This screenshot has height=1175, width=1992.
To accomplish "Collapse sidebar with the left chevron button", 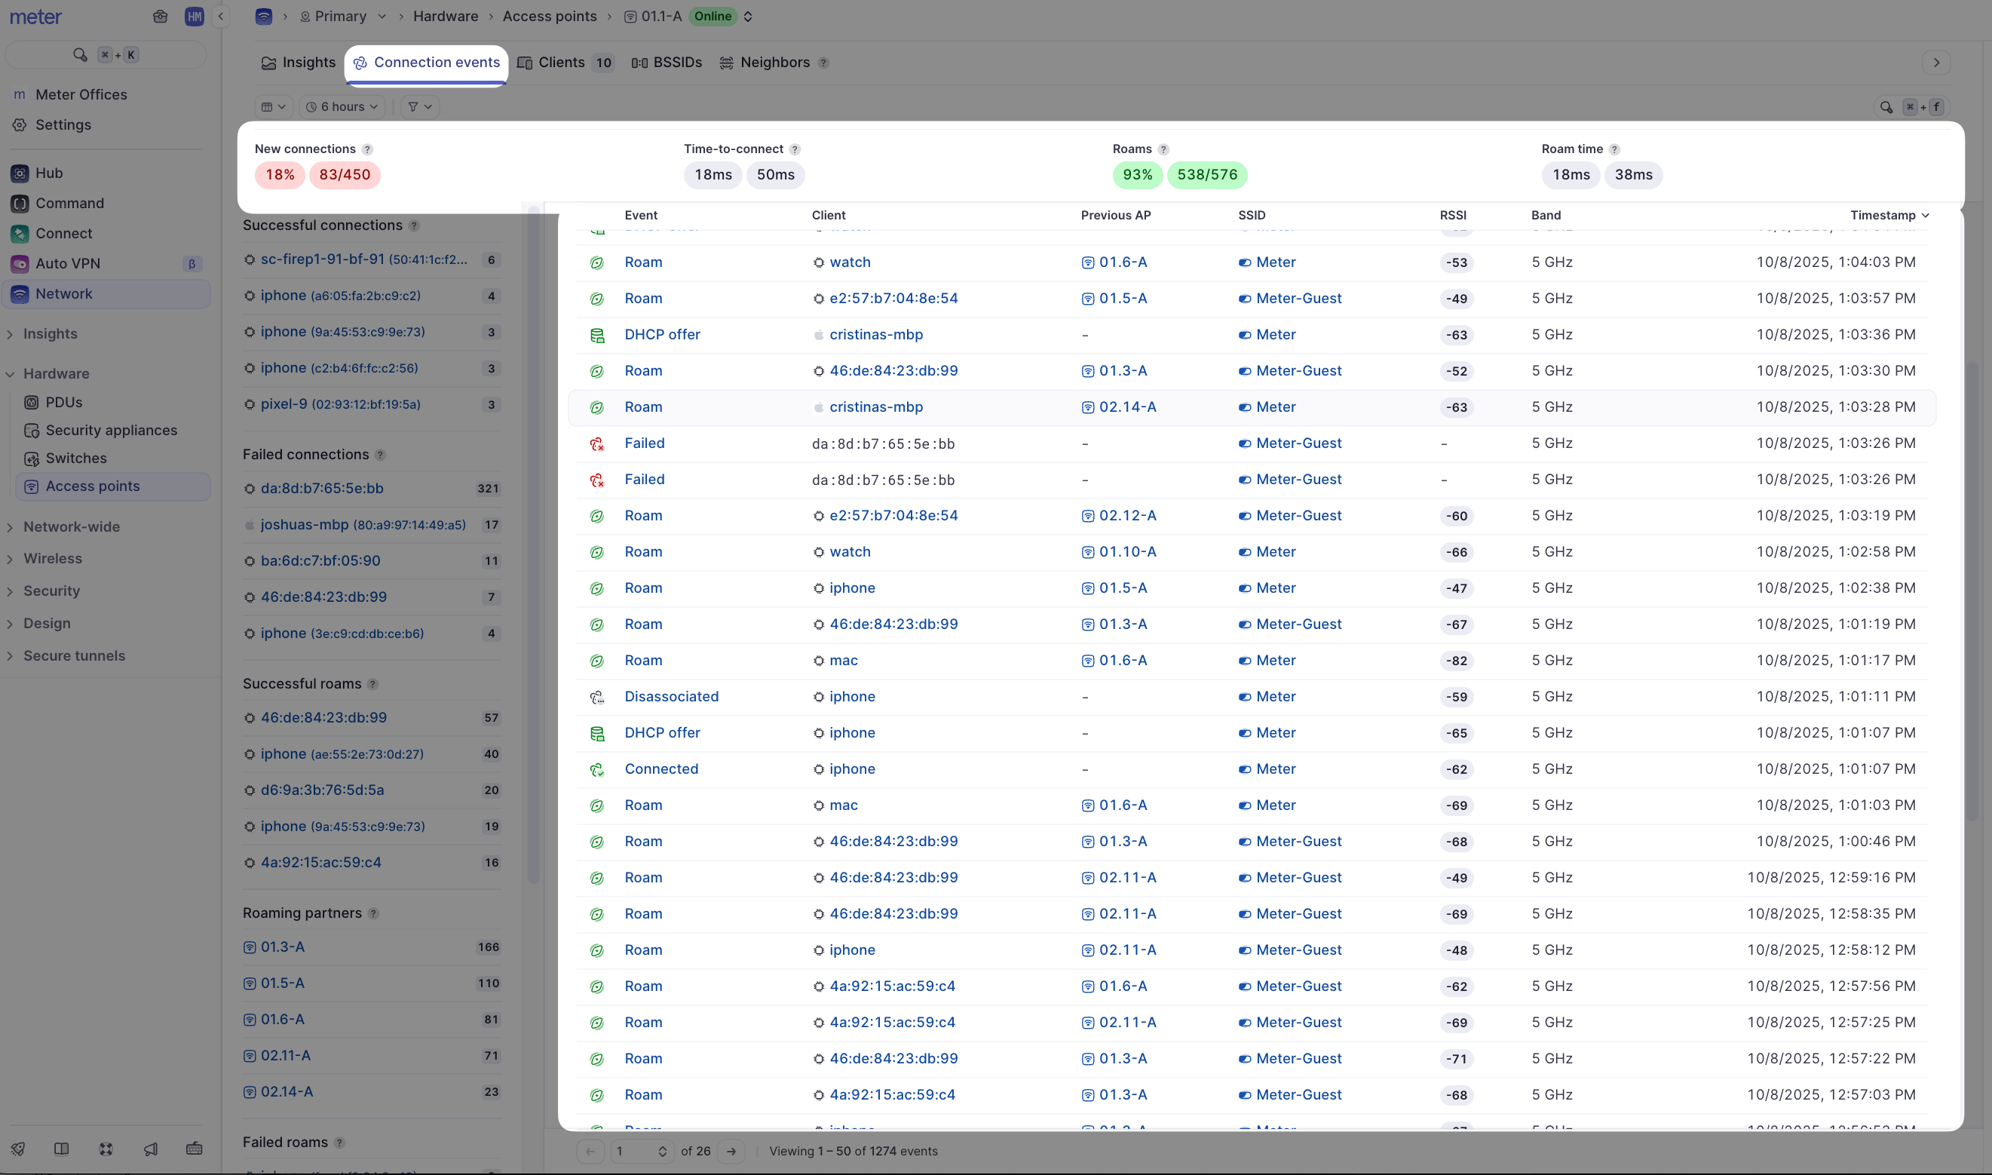I will pos(221,17).
